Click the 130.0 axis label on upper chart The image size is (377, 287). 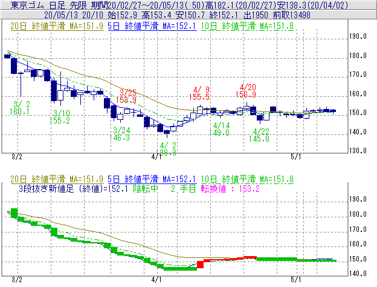point(358,151)
